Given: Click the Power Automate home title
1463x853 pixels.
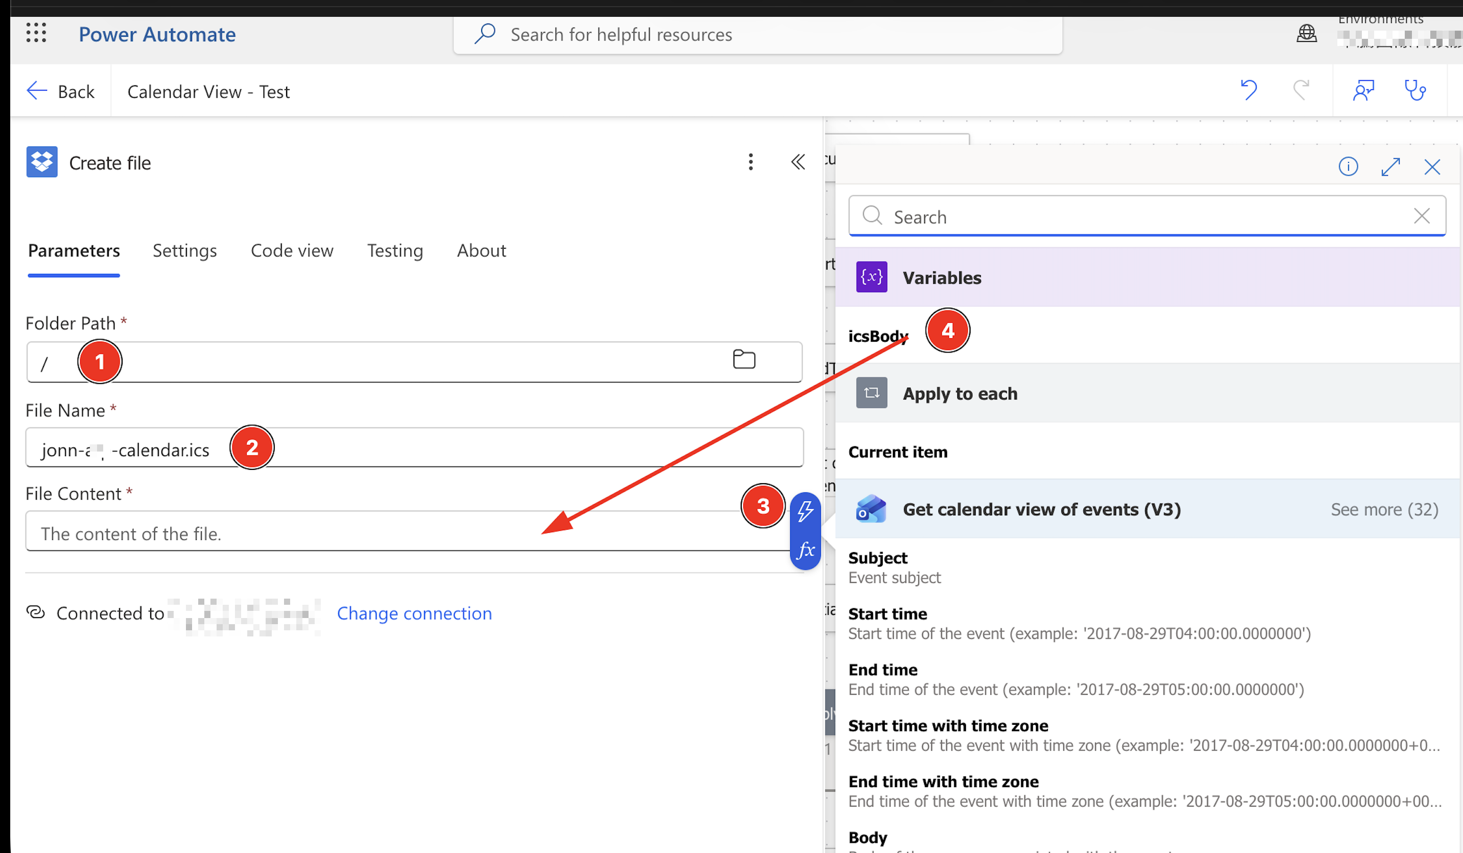Looking at the screenshot, I should [157, 34].
